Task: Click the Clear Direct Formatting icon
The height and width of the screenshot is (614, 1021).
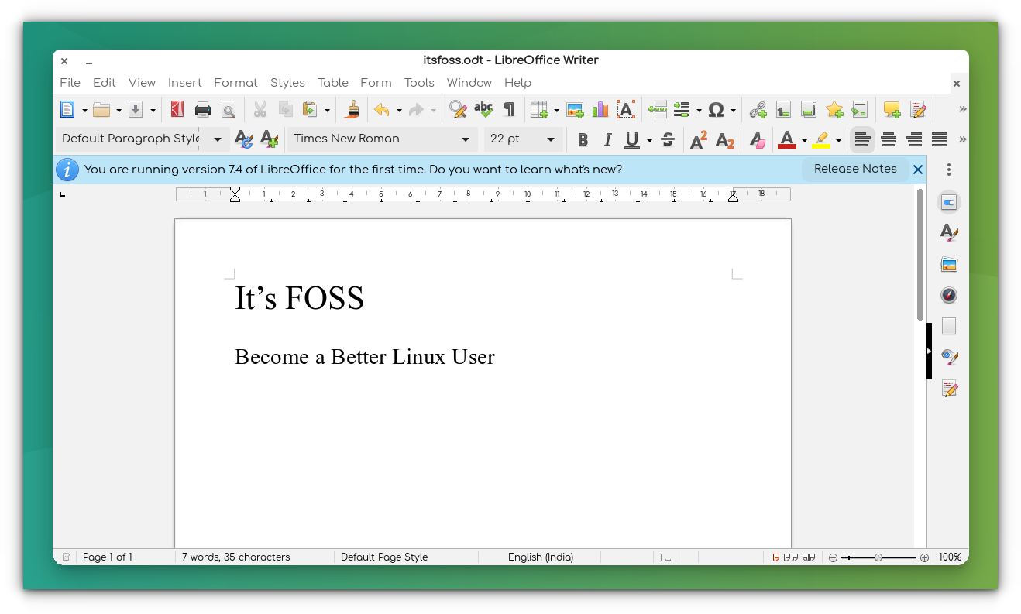Action: [758, 140]
